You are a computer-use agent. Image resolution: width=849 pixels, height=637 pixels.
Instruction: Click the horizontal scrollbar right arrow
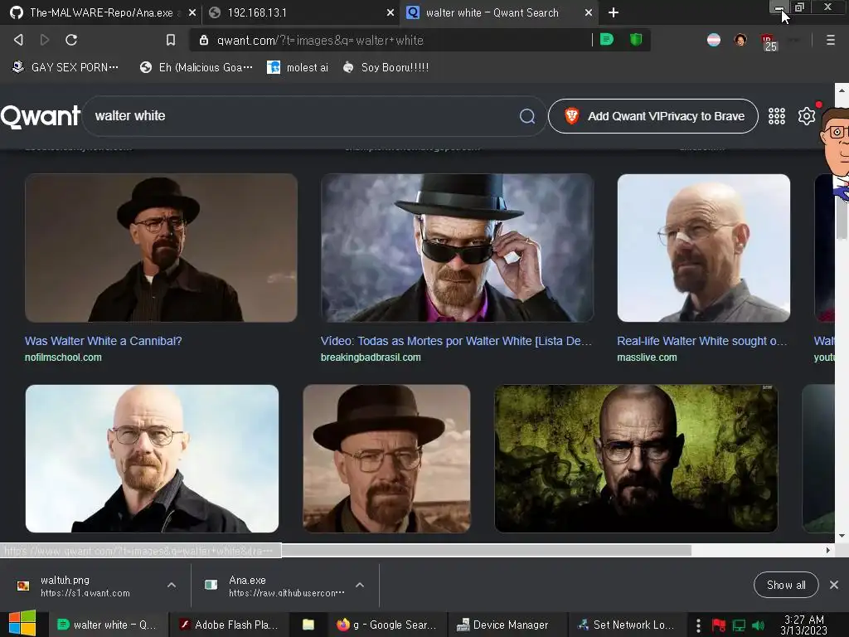click(x=828, y=551)
